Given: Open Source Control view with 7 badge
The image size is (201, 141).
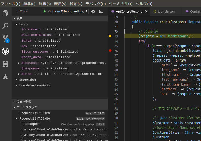Looking at the screenshot, I should (6, 38).
